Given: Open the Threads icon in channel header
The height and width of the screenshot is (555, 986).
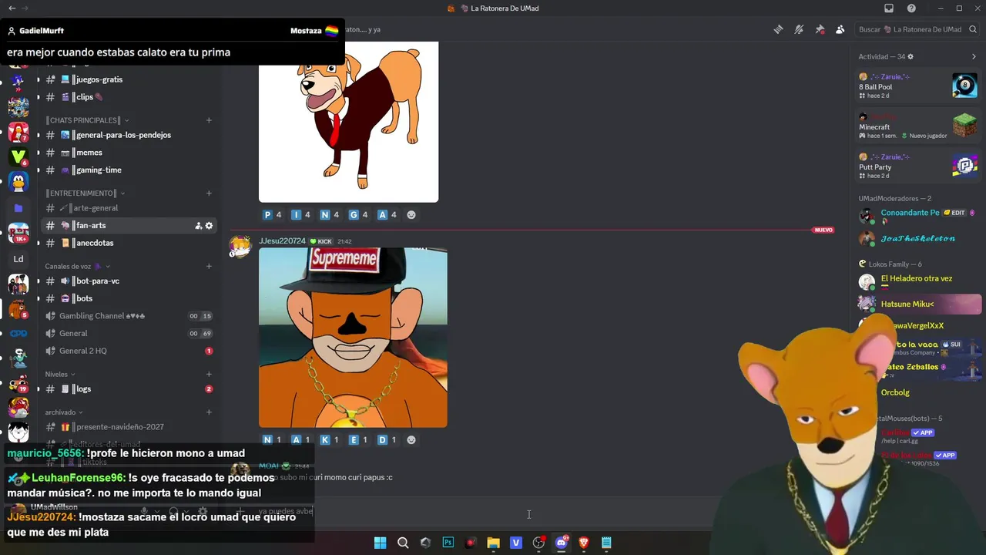Looking at the screenshot, I should click(x=779, y=29).
